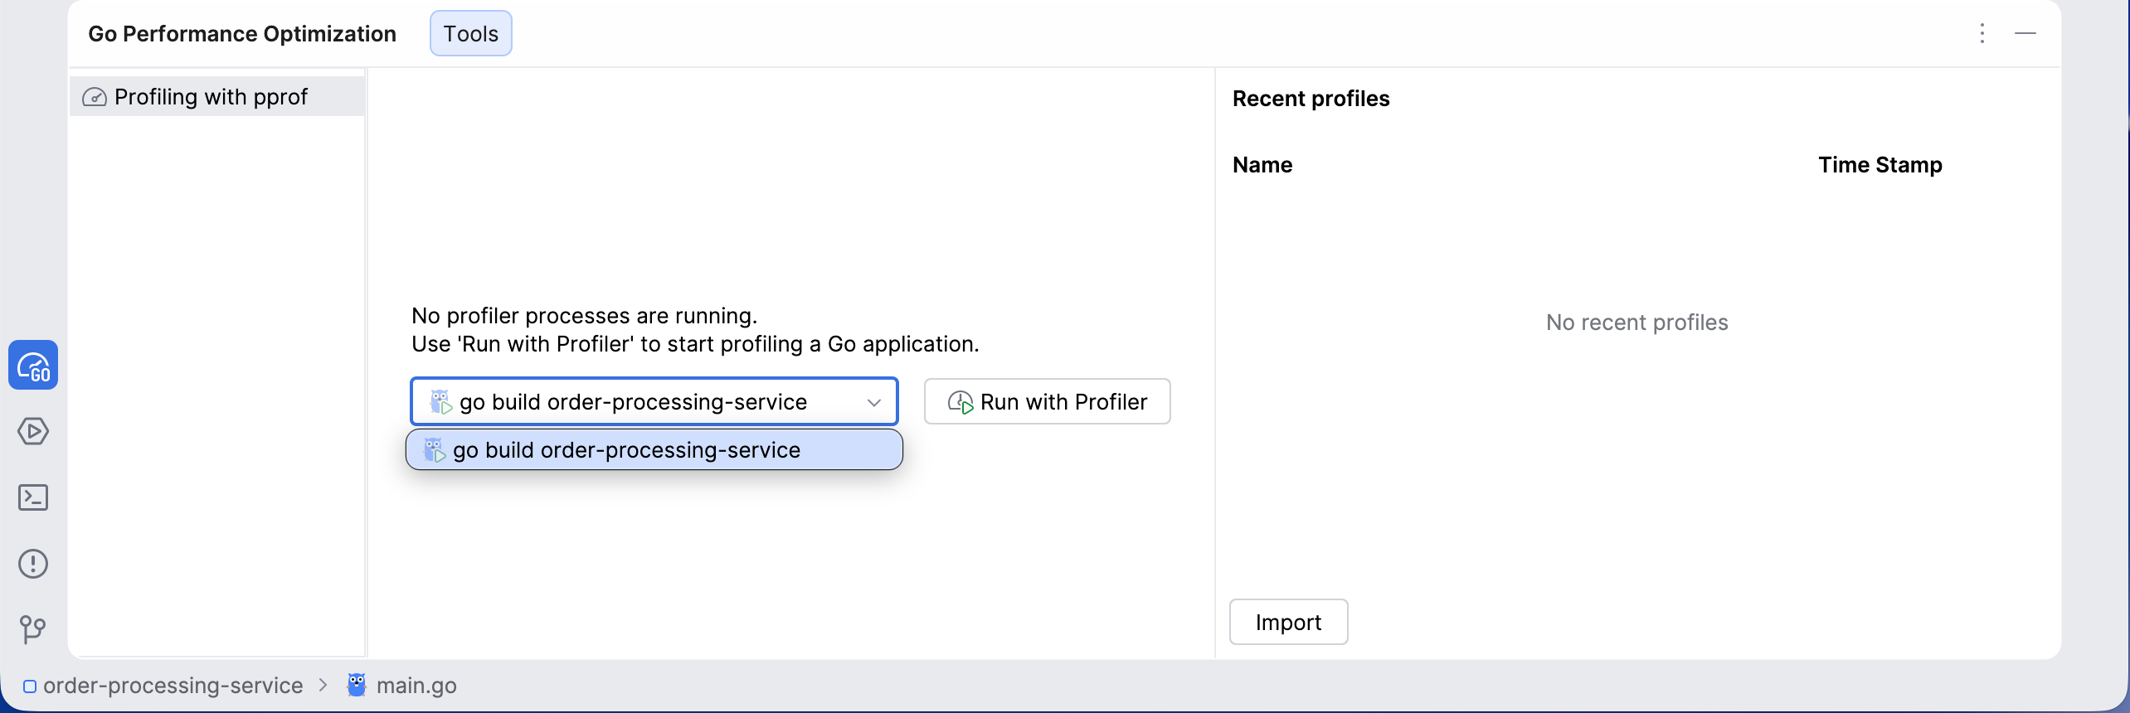
Task: Click the main.go gopher file icon
Action: coord(357,685)
